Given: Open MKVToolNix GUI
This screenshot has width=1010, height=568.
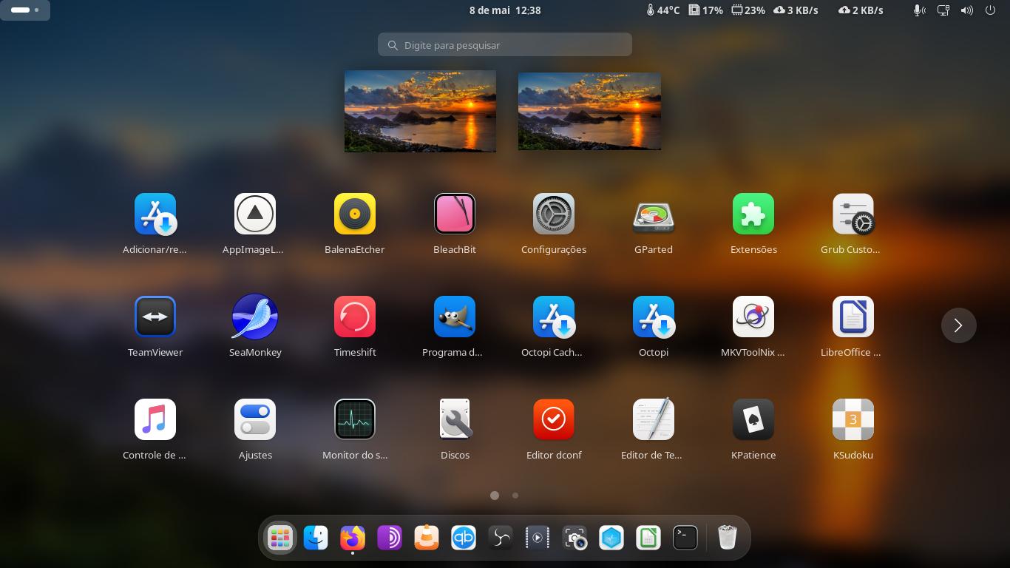Looking at the screenshot, I should [x=753, y=317].
